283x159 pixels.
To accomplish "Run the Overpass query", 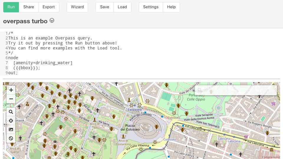I will 11,7.
